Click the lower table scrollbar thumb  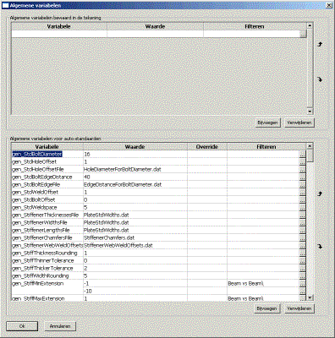310,155
